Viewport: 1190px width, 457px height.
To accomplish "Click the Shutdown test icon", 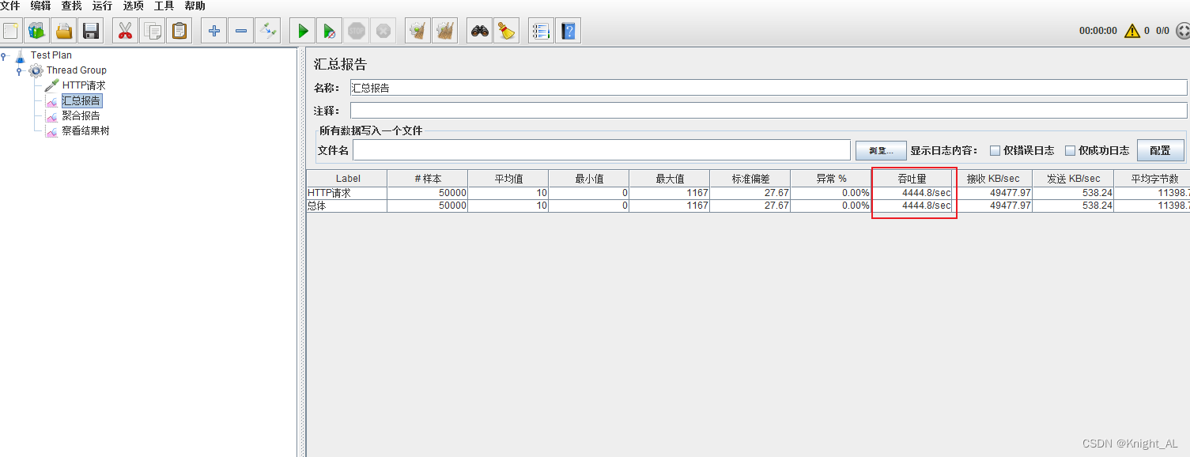I will click(x=383, y=31).
